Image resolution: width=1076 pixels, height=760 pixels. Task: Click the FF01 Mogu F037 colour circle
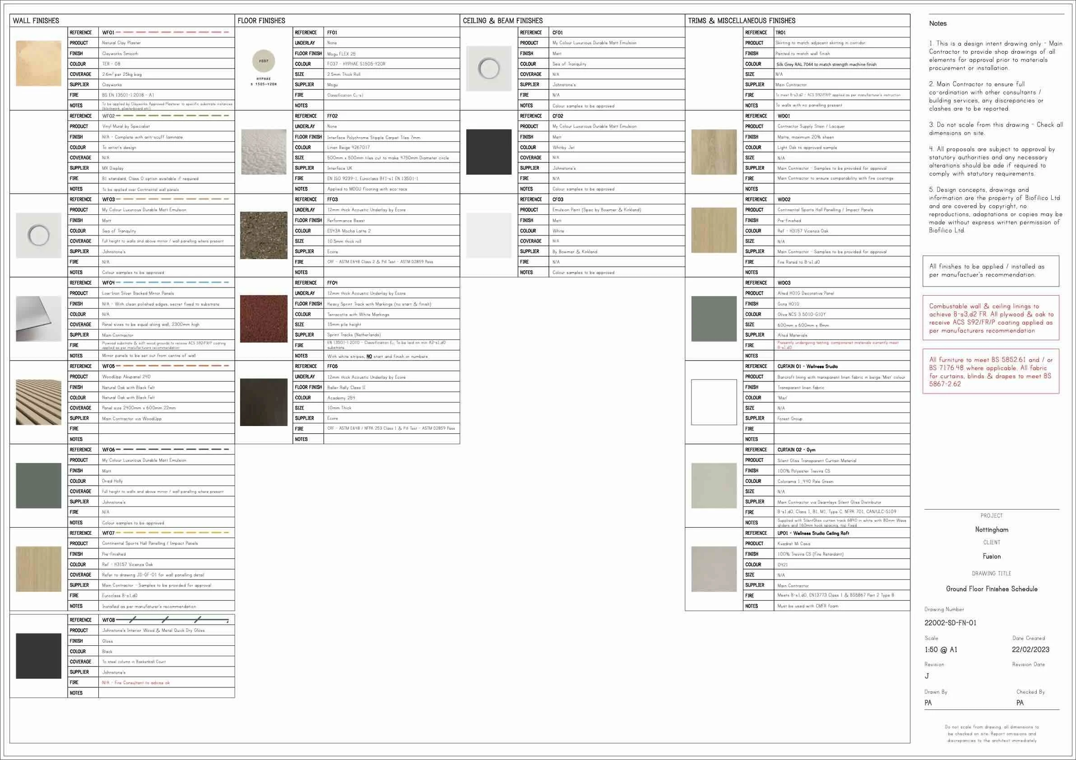[x=264, y=61]
